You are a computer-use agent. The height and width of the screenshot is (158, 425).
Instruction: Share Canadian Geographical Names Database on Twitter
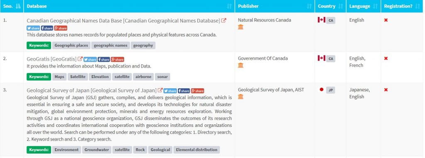pyautogui.click(x=33, y=28)
